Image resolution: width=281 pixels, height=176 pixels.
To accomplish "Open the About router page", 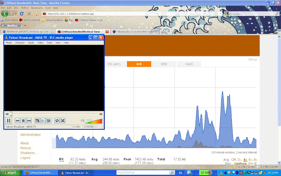I will [24, 143].
